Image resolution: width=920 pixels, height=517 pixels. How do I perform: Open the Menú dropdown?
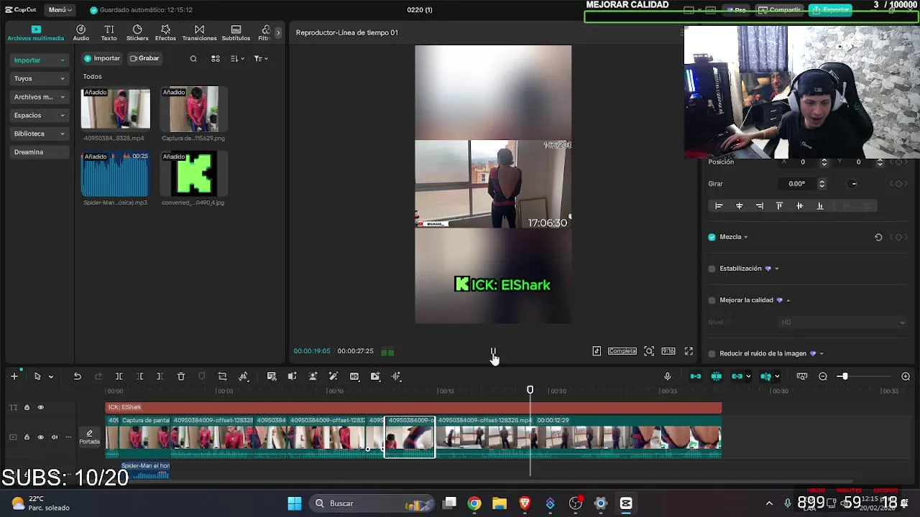(60, 10)
